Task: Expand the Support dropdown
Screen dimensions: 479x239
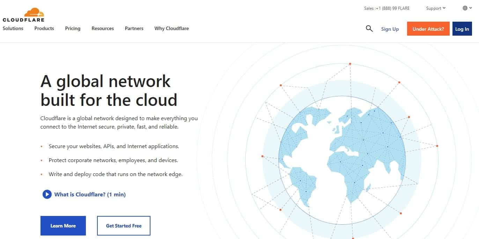Action: 436,8
